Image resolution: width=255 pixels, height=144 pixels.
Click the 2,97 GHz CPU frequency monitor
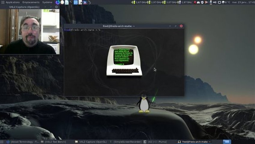pyautogui.click(x=154, y=2)
